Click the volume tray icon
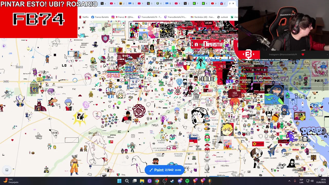The height and width of the screenshot is (185, 329). (312, 181)
